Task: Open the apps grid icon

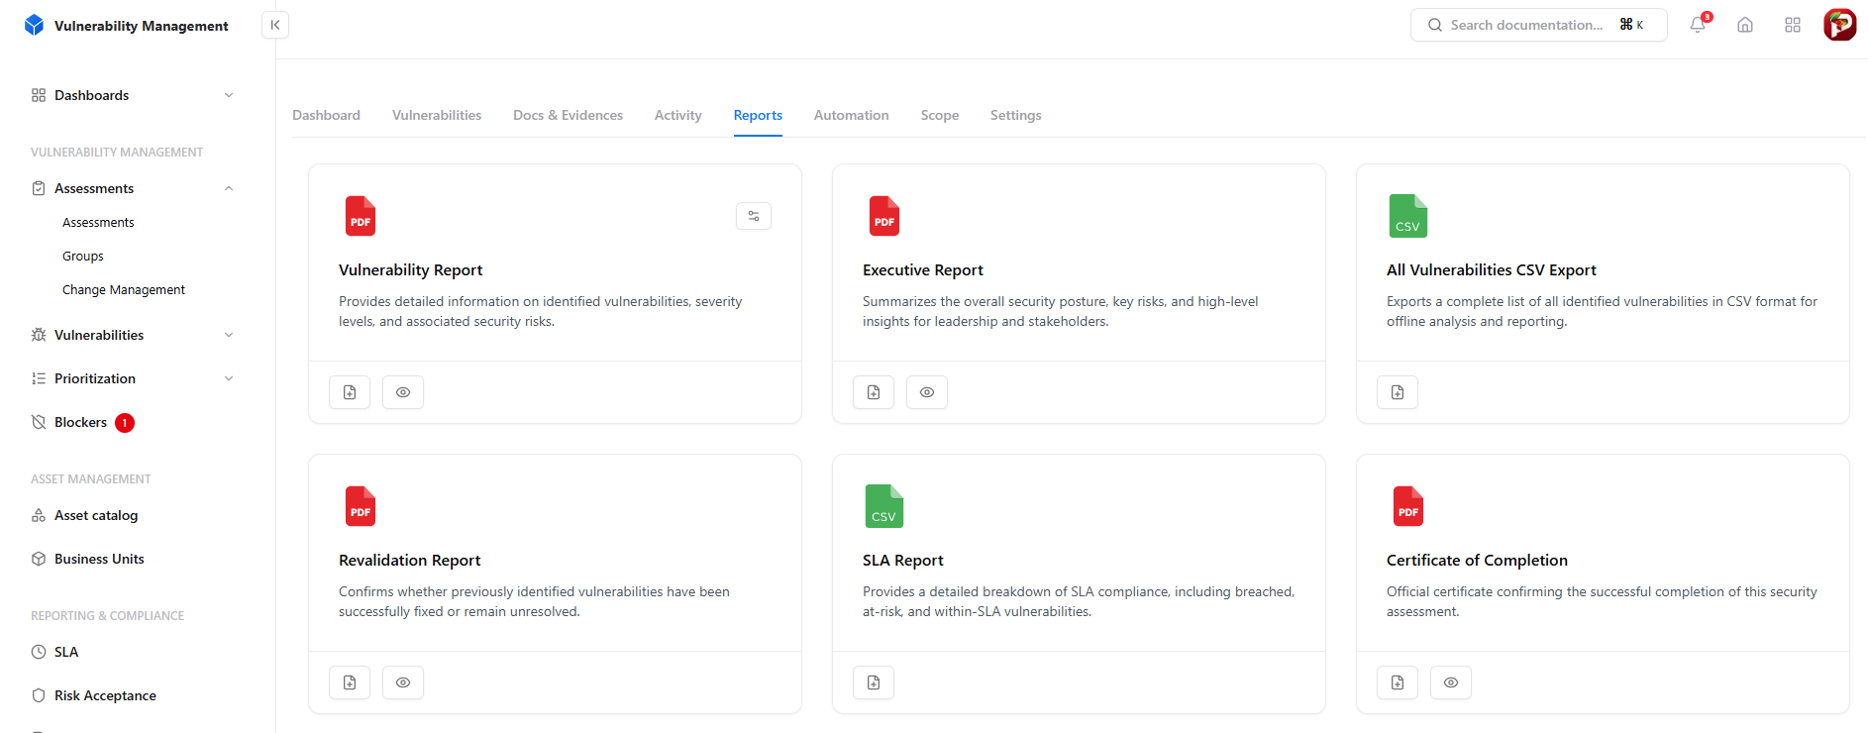Action: (x=1793, y=25)
